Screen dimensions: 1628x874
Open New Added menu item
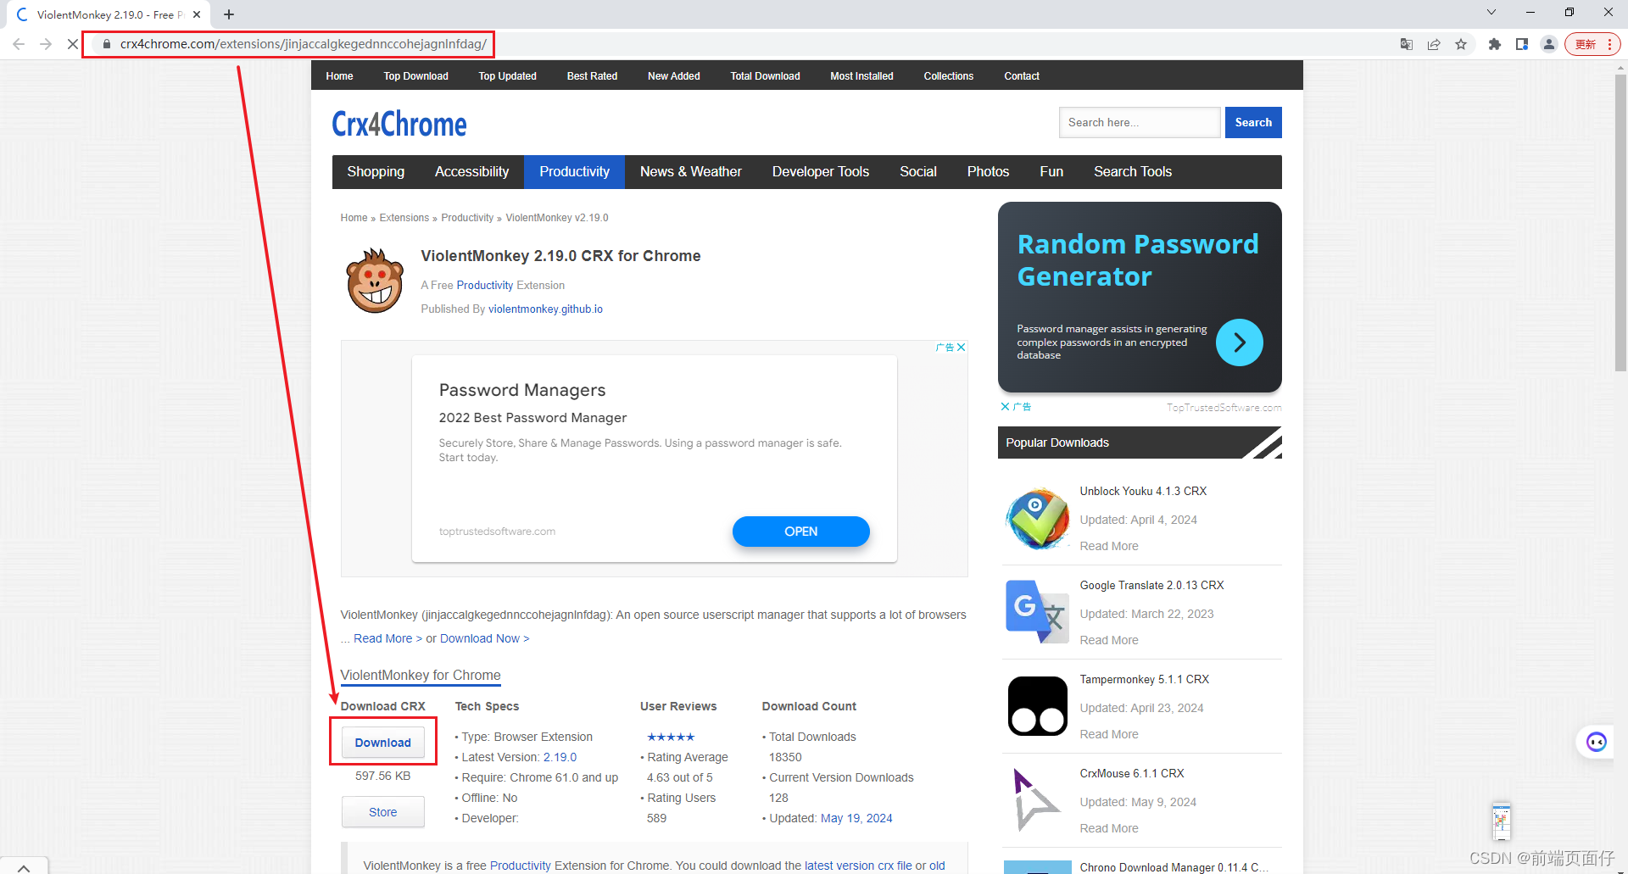673,76
